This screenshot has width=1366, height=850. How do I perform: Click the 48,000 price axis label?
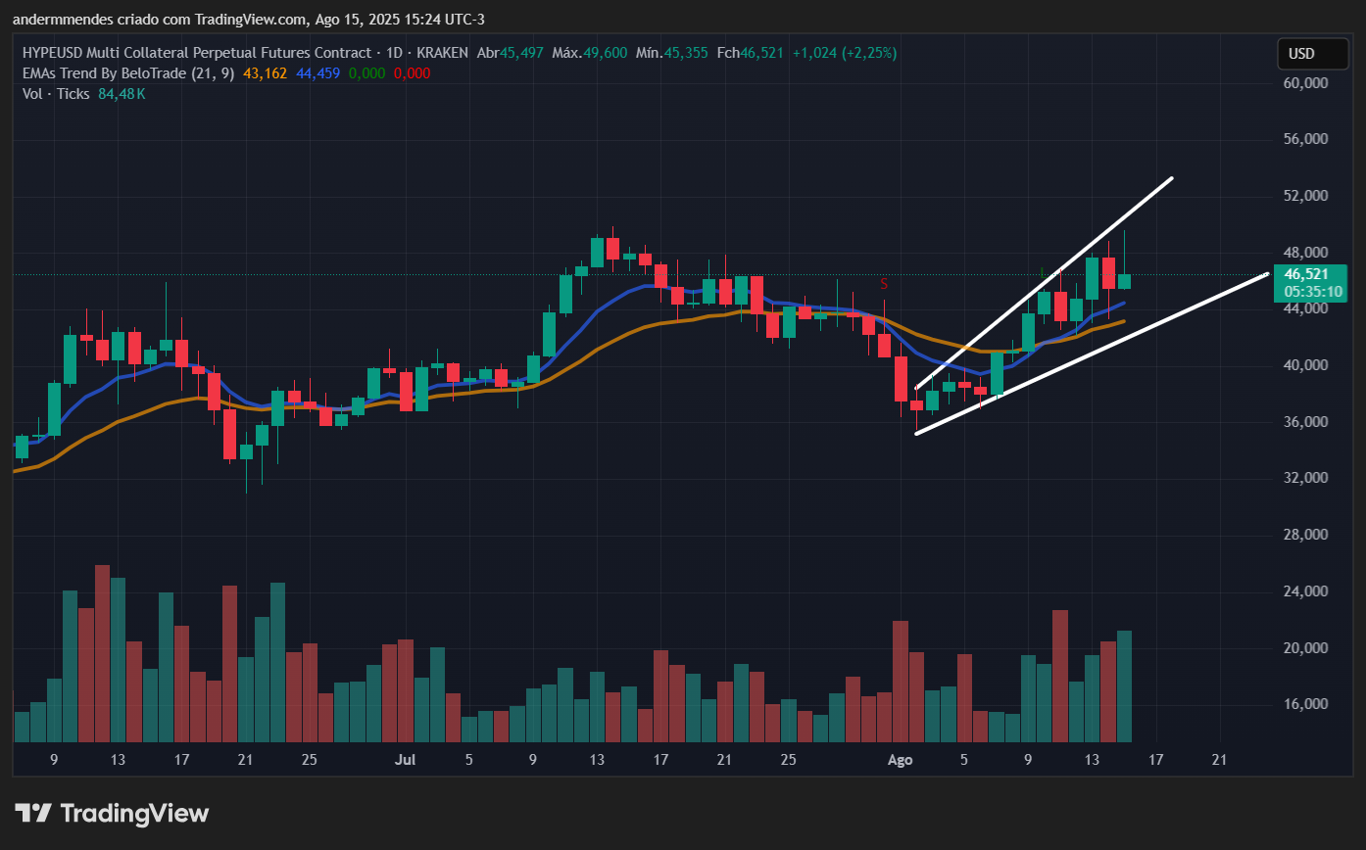click(x=1306, y=253)
